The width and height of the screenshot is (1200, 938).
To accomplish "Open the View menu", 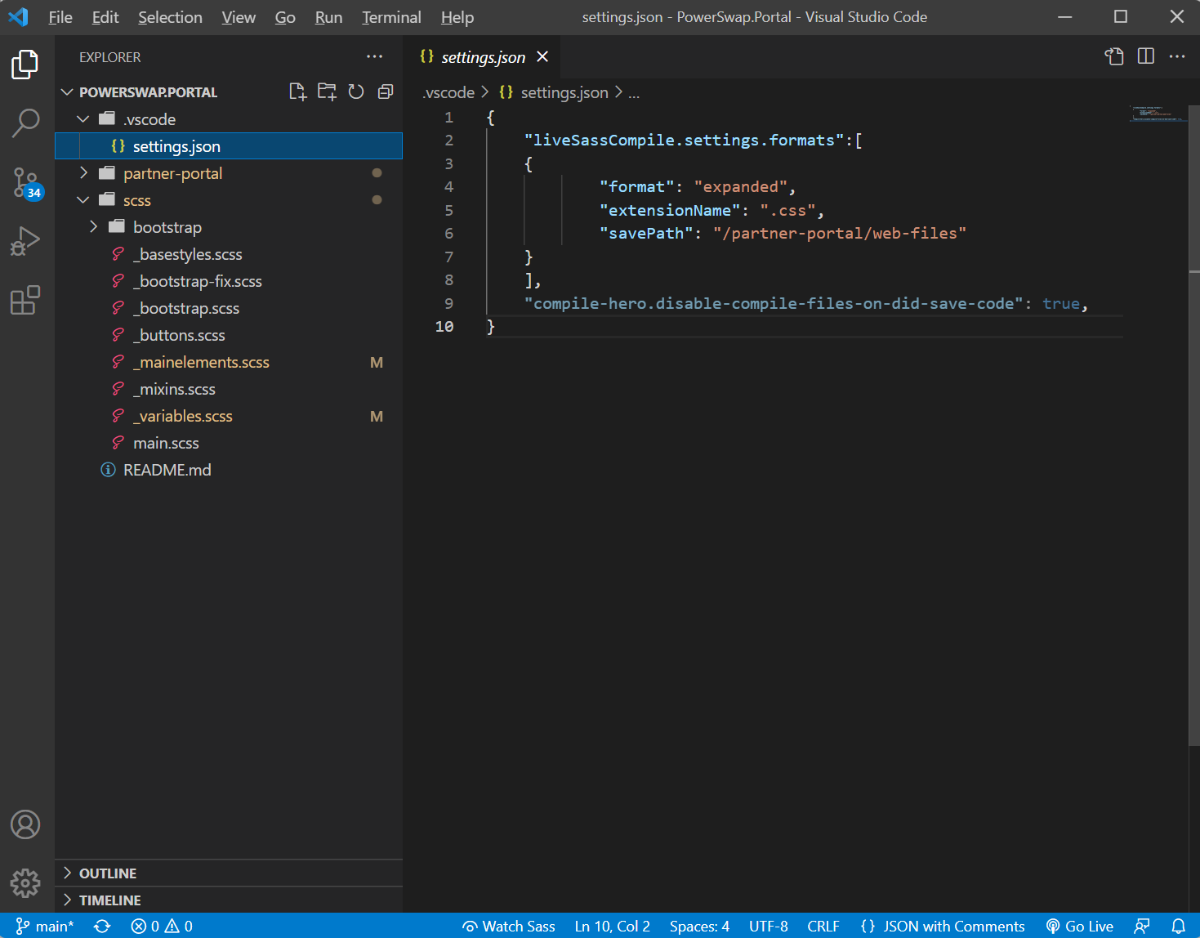I will pyautogui.click(x=239, y=17).
